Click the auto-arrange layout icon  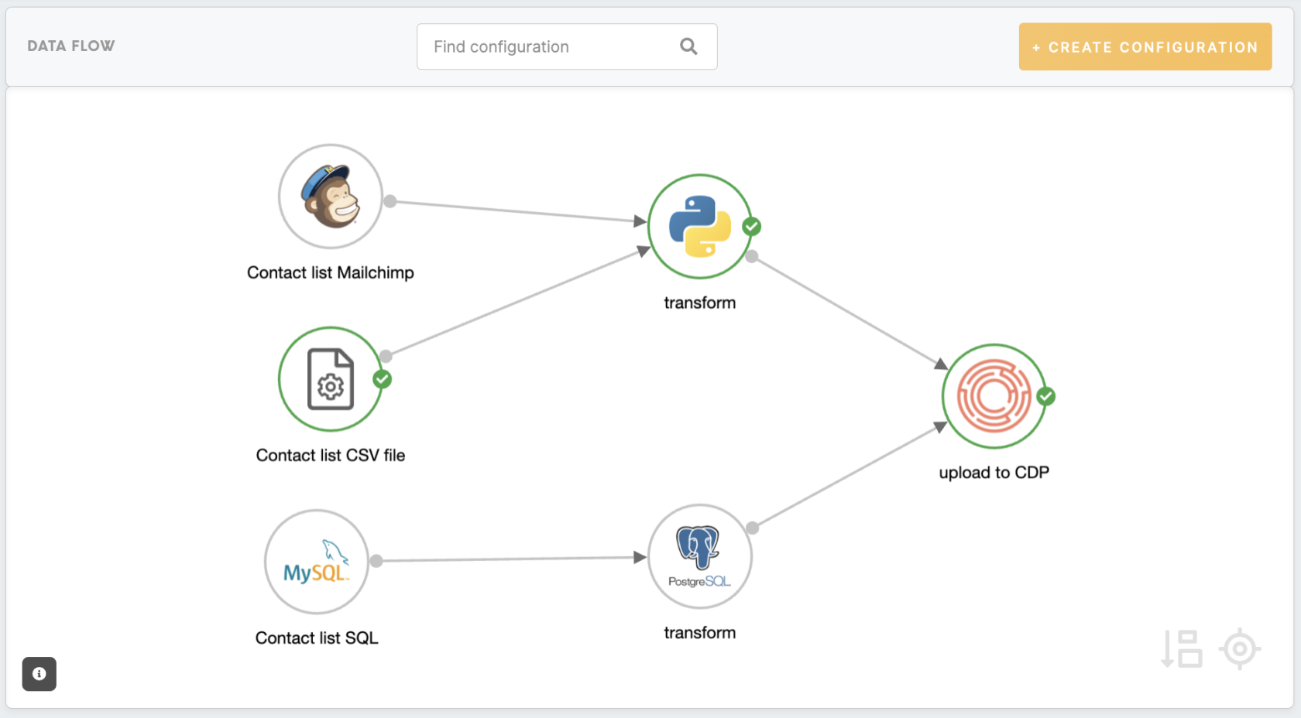click(1182, 648)
